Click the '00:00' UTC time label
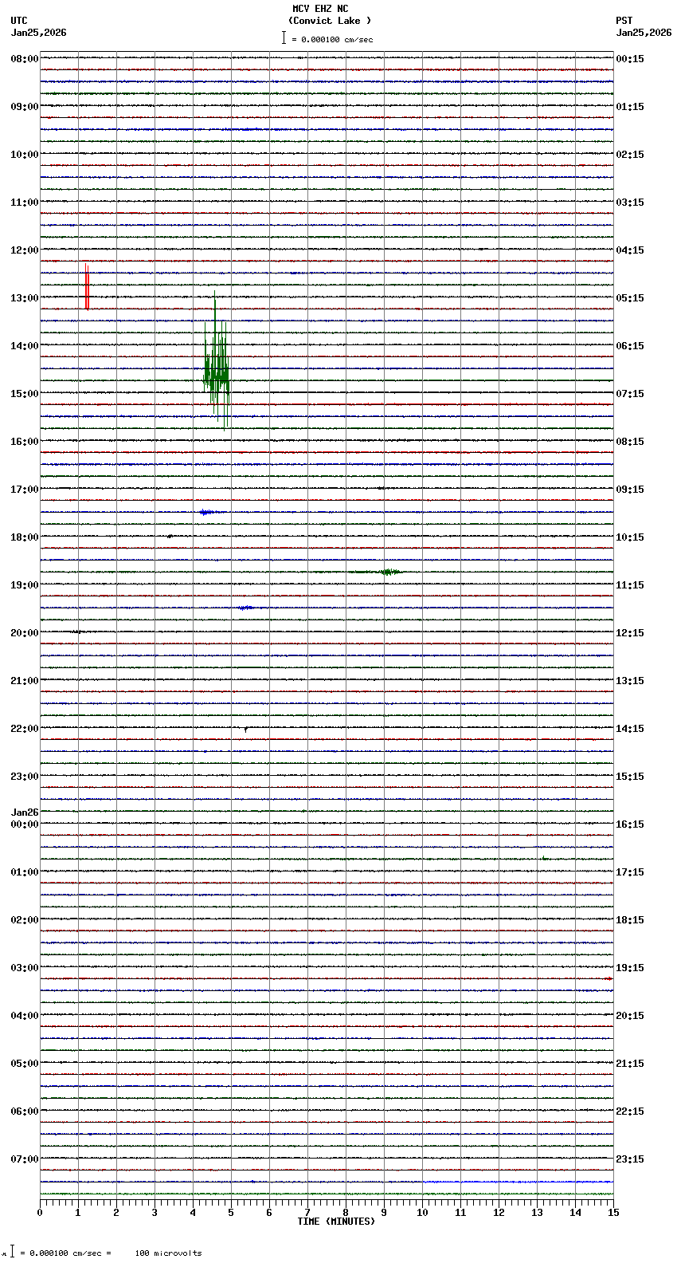677x1263 pixels. point(25,824)
